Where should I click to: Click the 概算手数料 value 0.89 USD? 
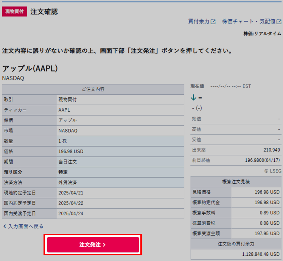click(x=270, y=213)
